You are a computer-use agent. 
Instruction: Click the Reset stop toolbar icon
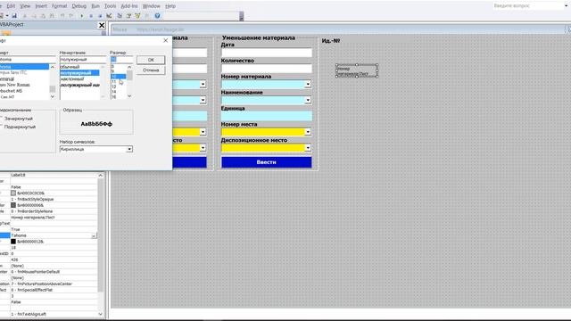(x=100, y=16)
